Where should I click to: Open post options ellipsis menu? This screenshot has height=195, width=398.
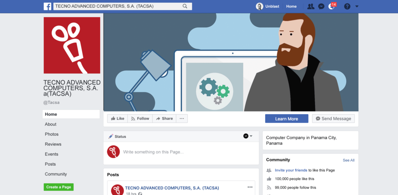[x=250, y=187]
